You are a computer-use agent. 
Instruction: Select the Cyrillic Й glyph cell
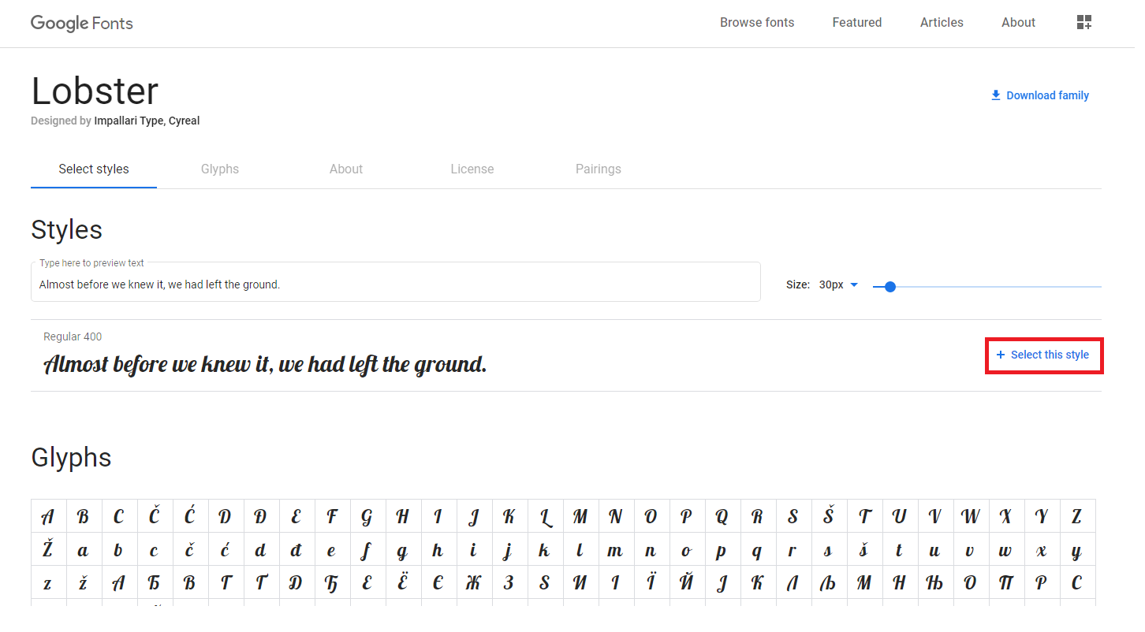(x=686, y=583)
